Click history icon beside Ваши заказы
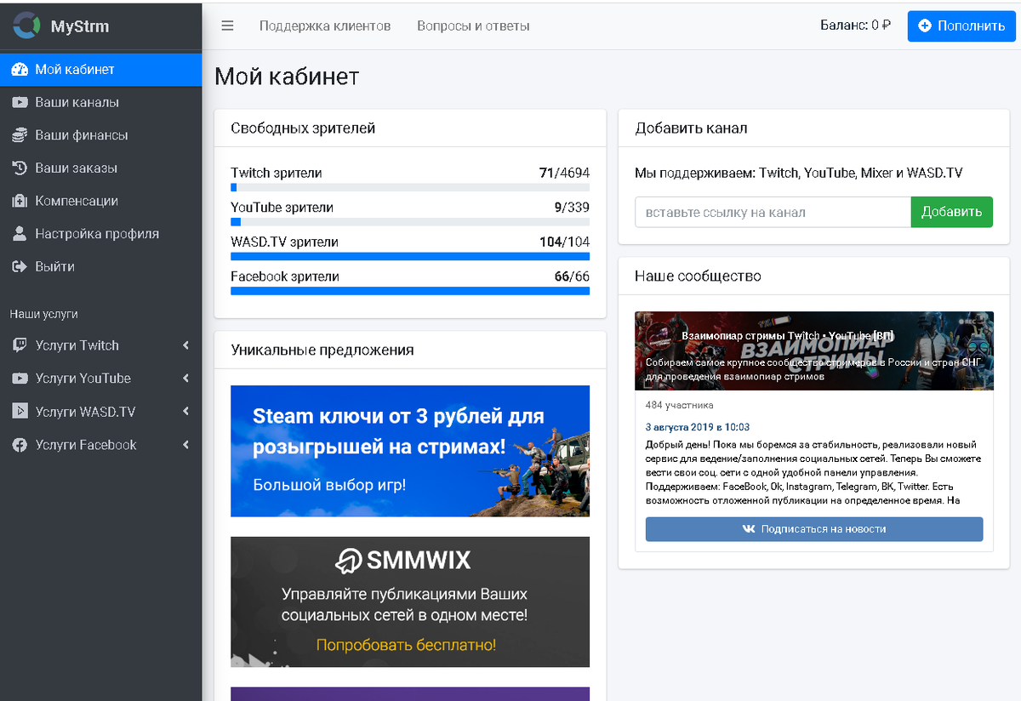Screen dimensions: 1021x701 (x=20, y=168)
